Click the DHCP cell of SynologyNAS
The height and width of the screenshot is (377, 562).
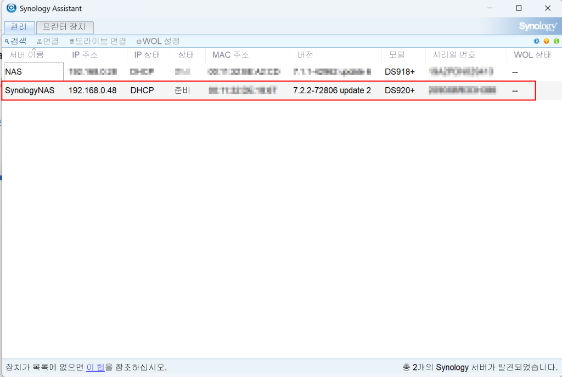(x=142, y=91)
